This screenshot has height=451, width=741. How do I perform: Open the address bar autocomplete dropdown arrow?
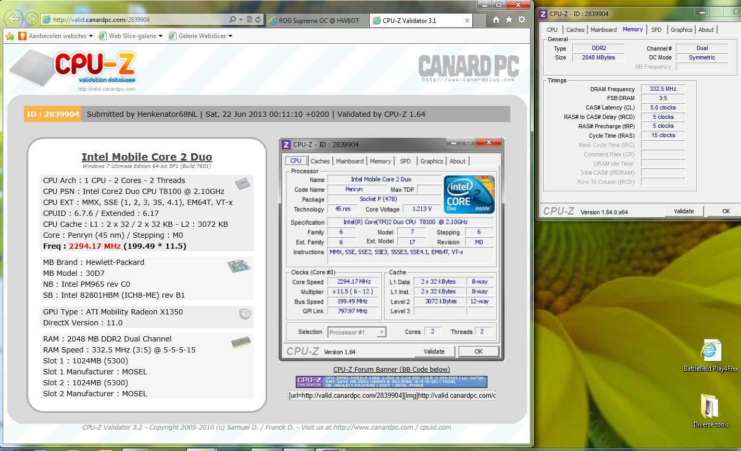coord(241,20)
